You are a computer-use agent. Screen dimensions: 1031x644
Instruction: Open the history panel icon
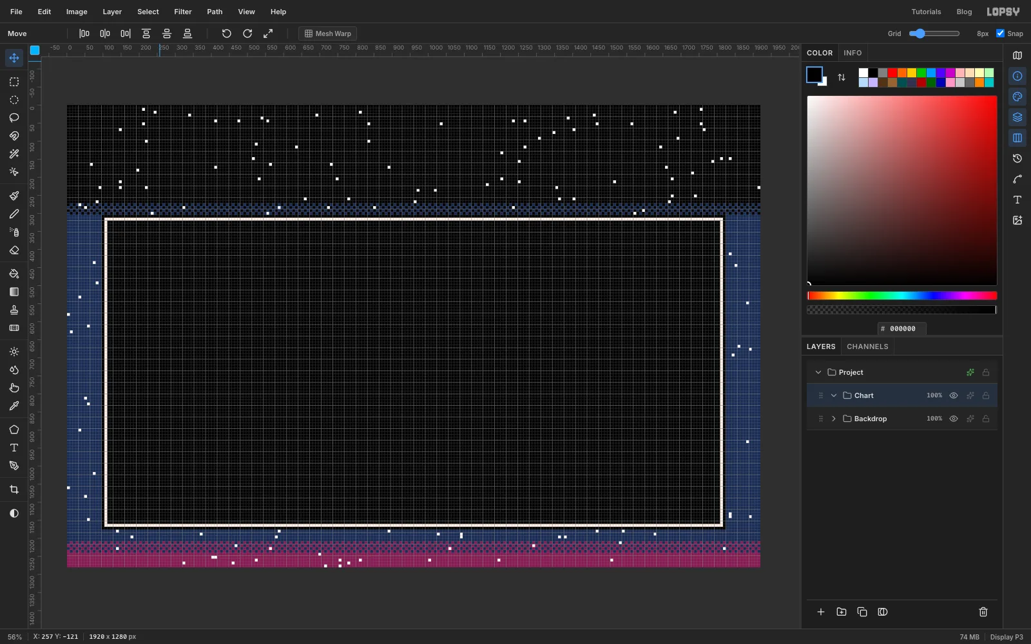(x=1017, y=158)
